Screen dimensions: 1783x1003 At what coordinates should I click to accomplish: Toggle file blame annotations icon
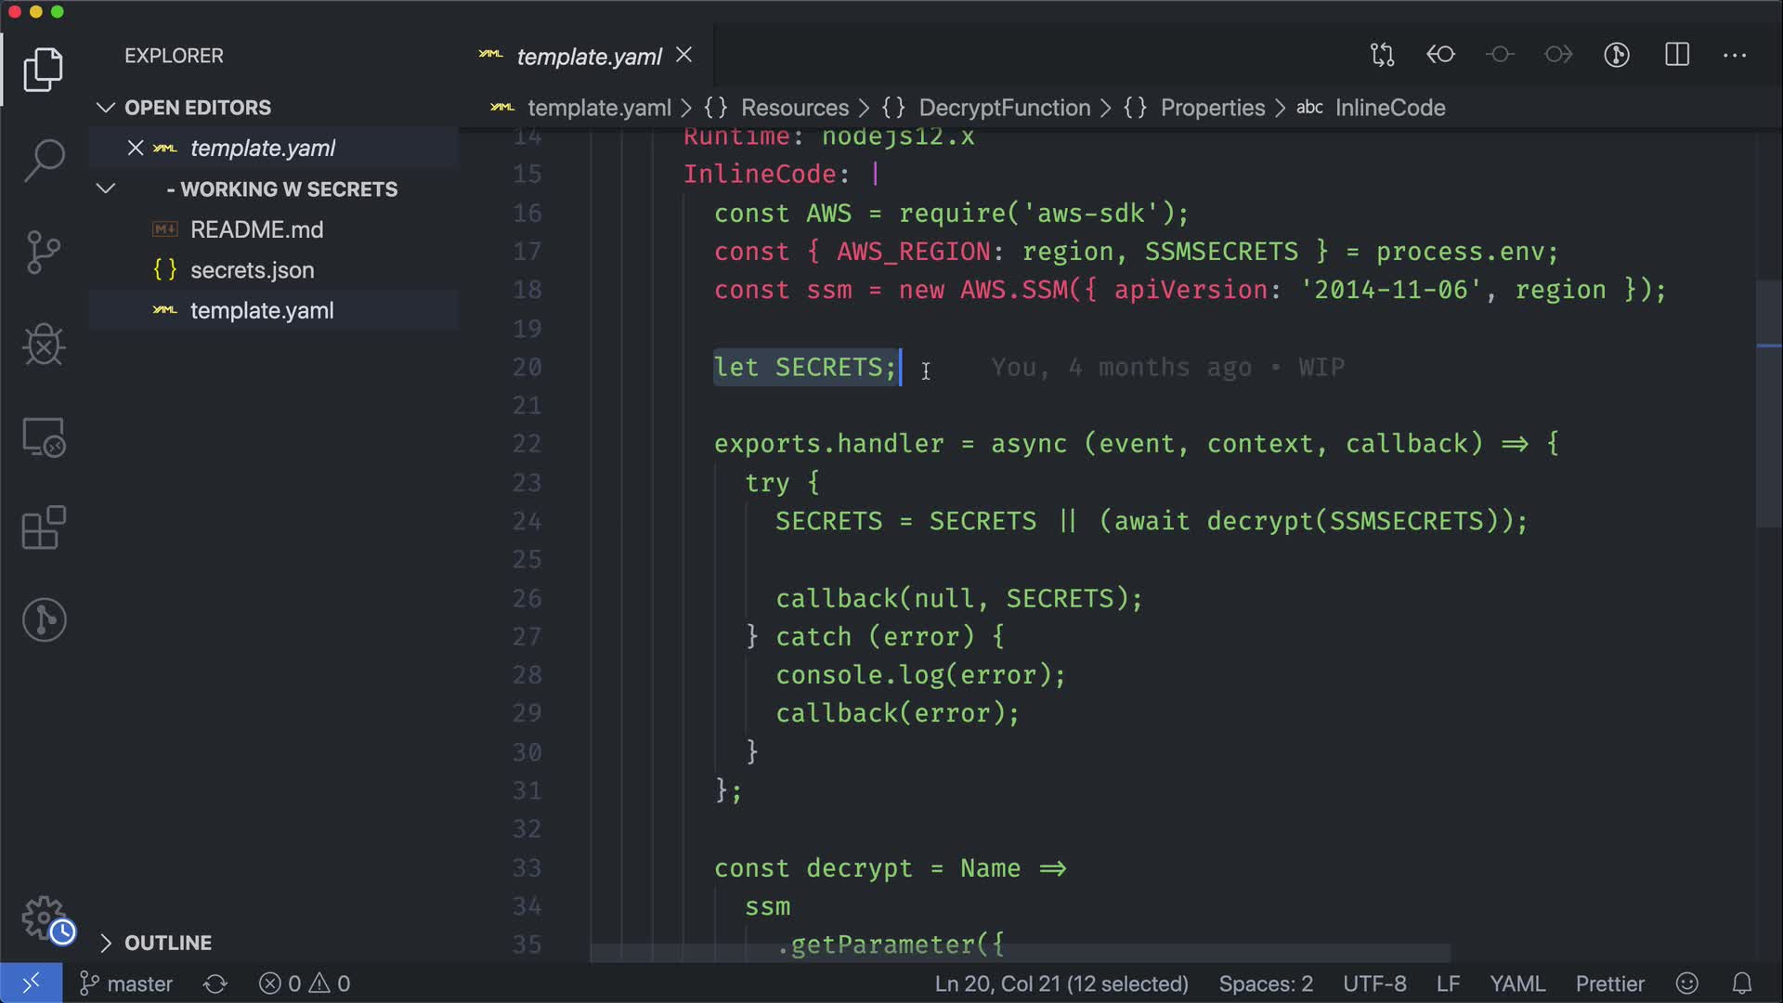coord(1617,55)
